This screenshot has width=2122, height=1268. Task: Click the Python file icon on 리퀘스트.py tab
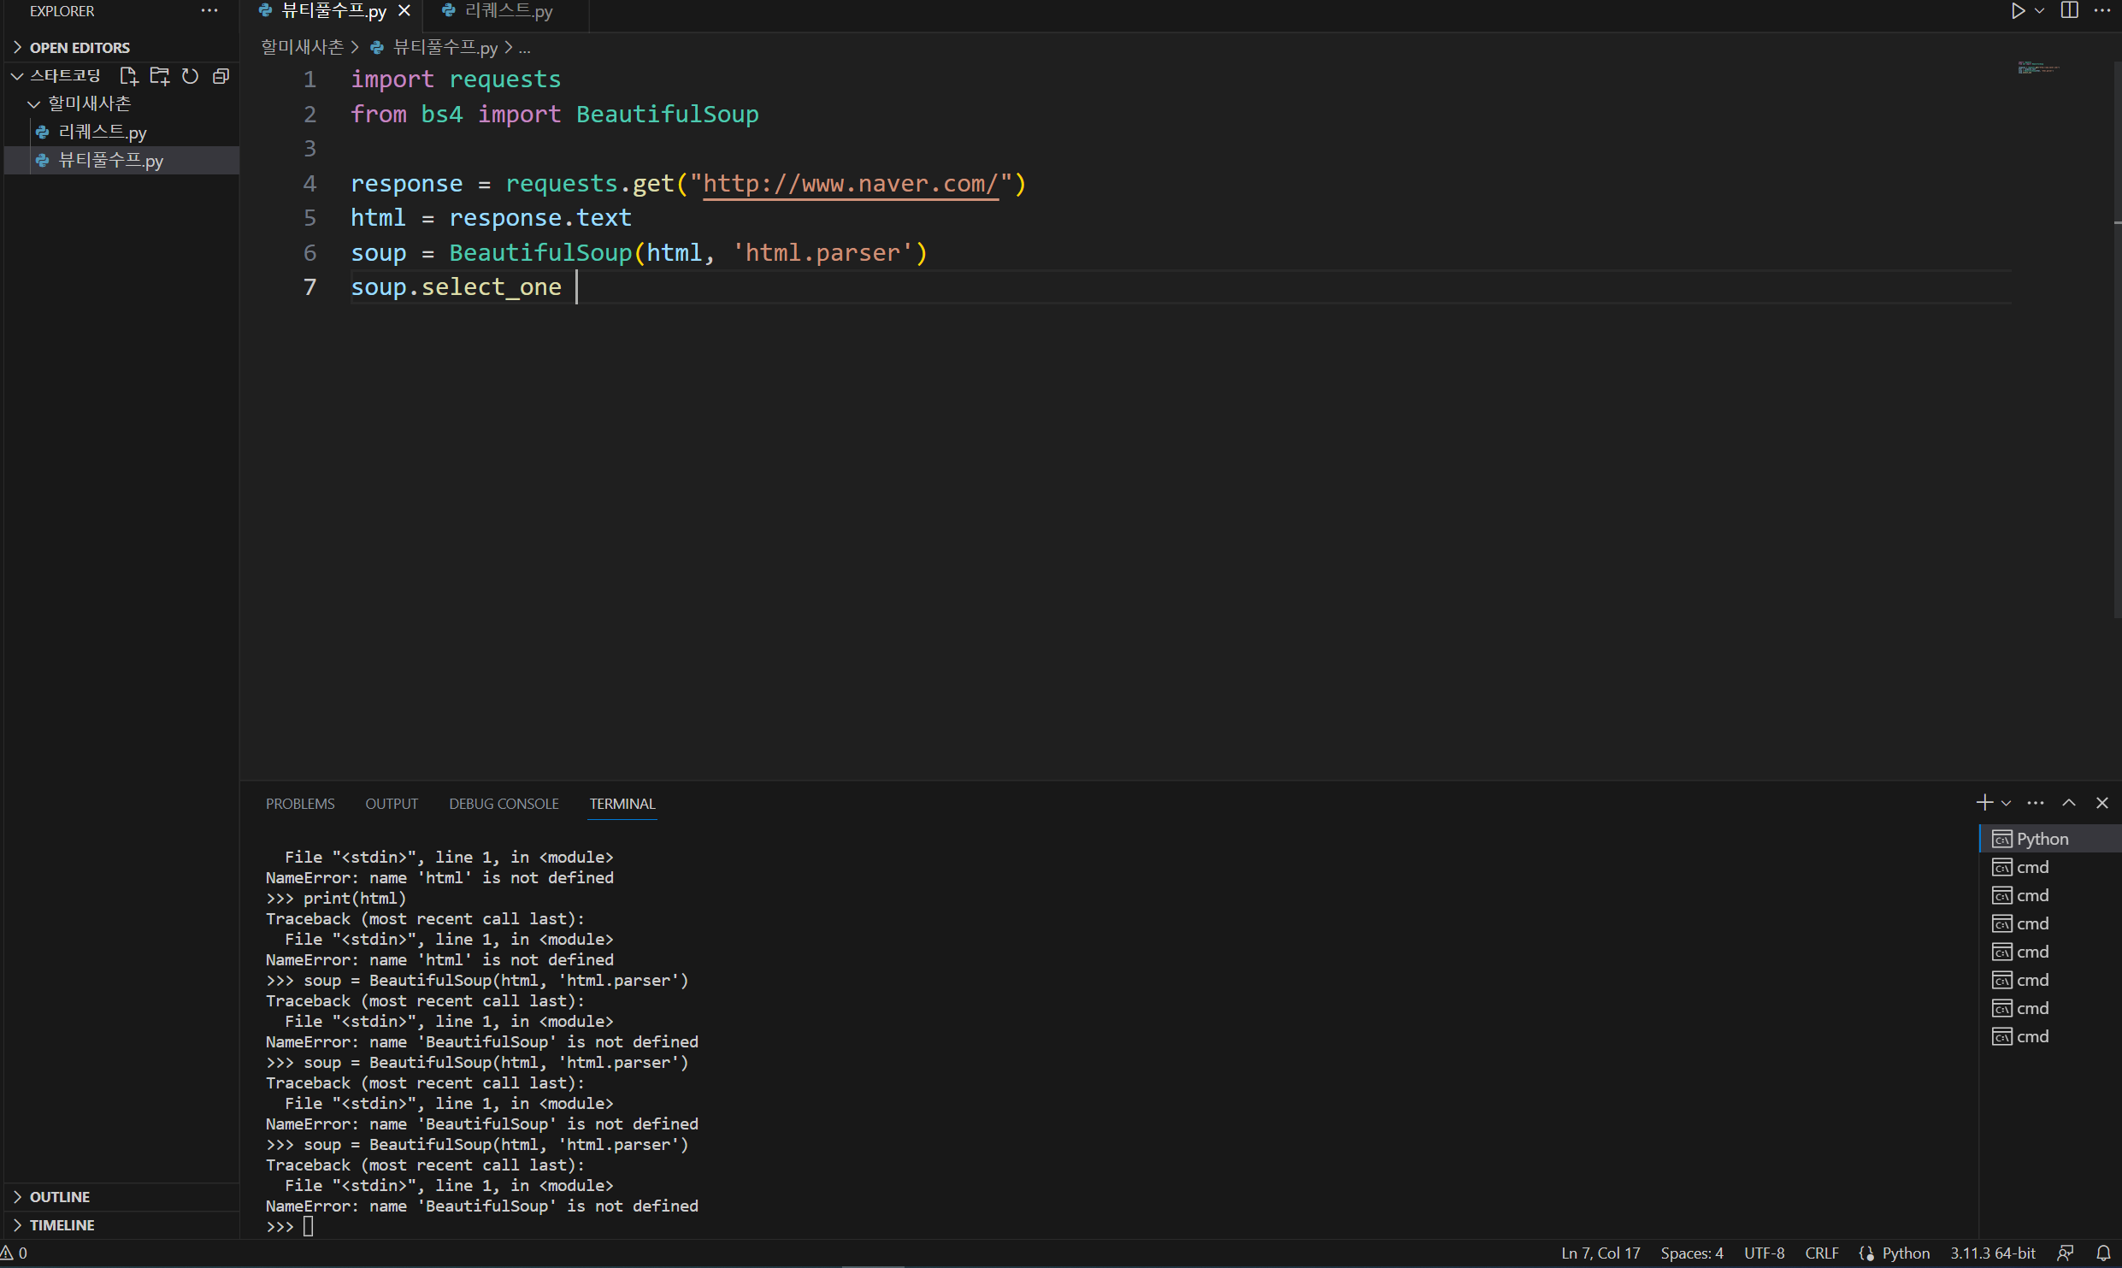[448, 10]
